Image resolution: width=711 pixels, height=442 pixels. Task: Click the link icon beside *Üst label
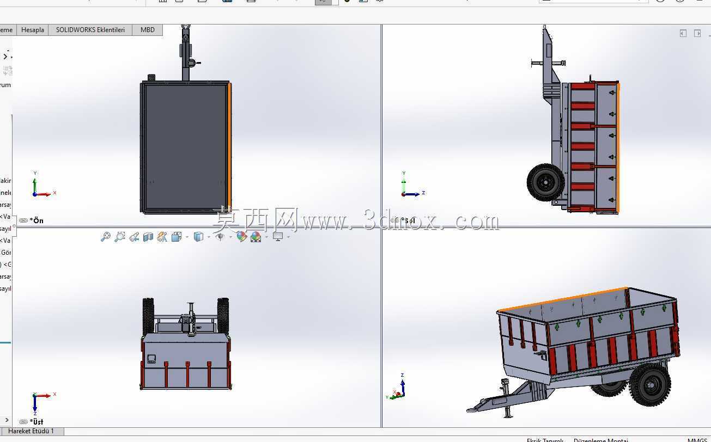[x=23, y=422]
